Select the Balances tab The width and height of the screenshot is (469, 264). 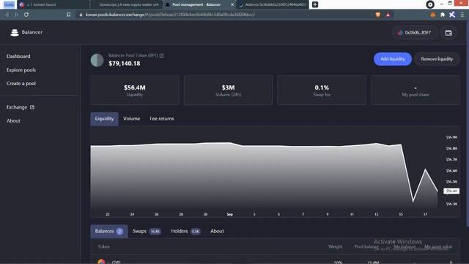pyautogui.click(x=109, y=232)
